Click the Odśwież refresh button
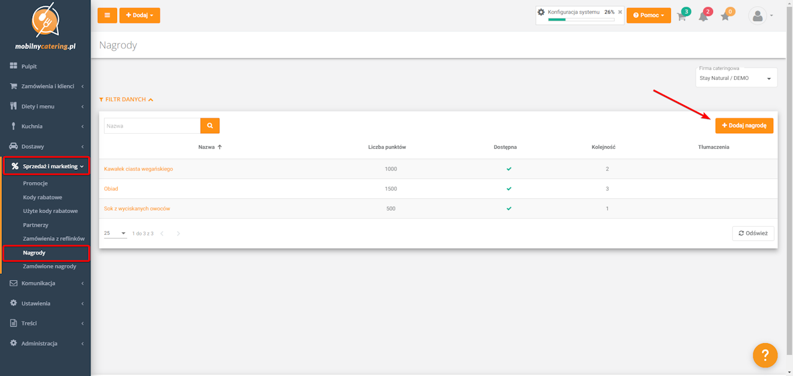Image resolution: width=793 pixels, height=376 pixels. [753, 234]
